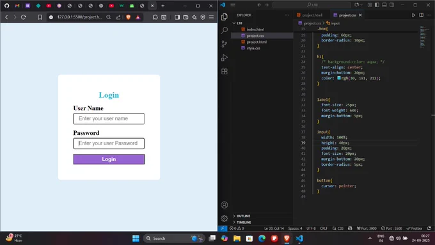Image resolution: width=435 pixels, height=245 pixels.
Task: Open editor more actions ellipsis
Action: click(x=429, y=15)
